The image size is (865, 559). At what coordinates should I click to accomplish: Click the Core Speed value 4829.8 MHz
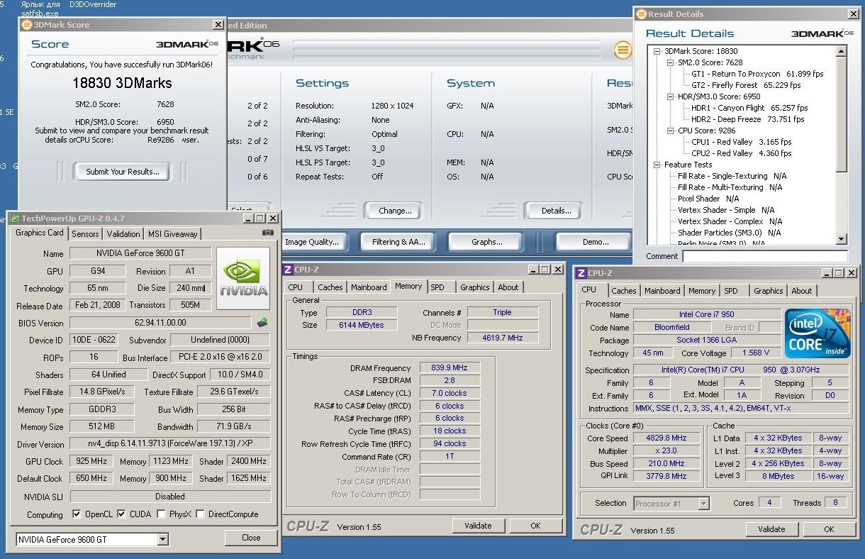666,438
